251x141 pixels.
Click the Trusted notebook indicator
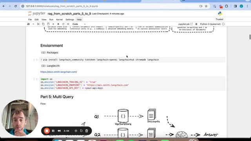click(219, 19)
